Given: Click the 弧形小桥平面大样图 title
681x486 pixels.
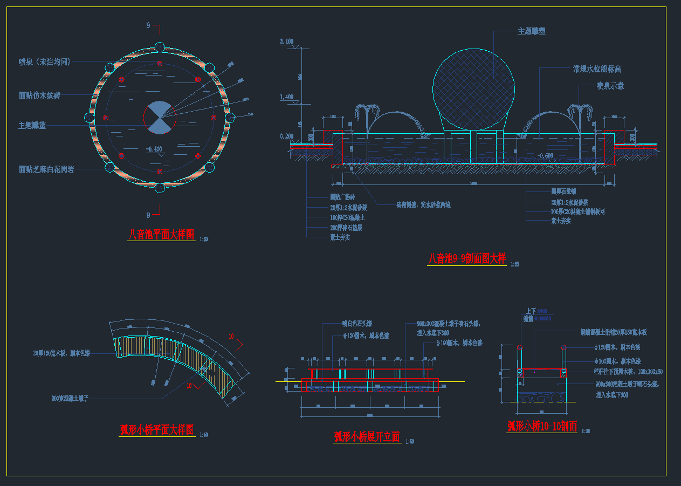Looking at the screenshot, I should click(x=156, y=430).
